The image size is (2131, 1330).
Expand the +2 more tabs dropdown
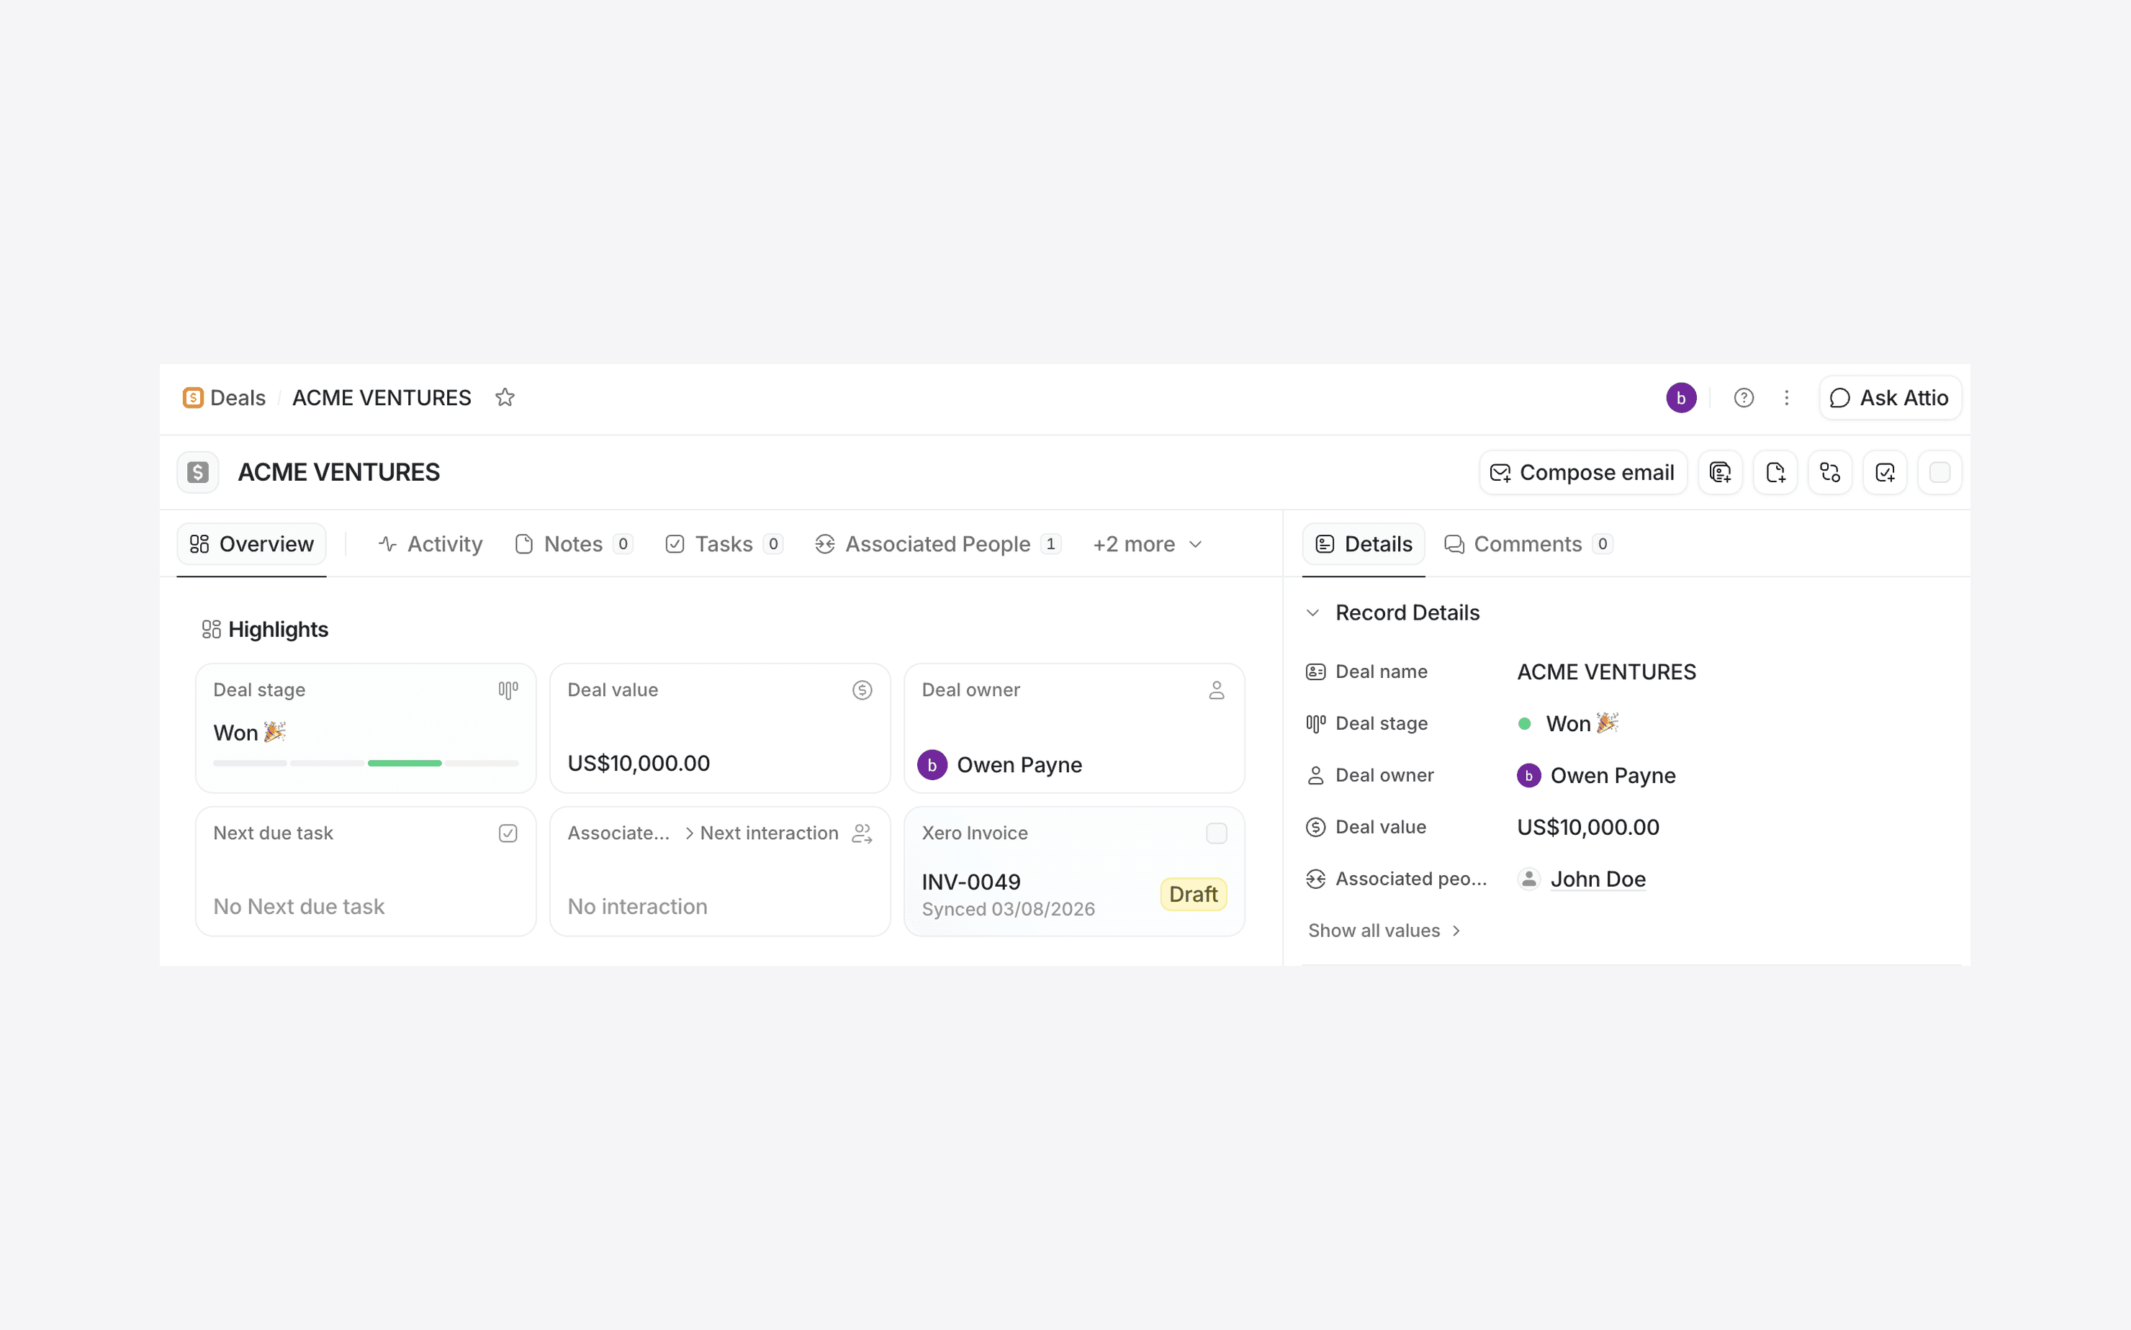[x=1146, y=545]
